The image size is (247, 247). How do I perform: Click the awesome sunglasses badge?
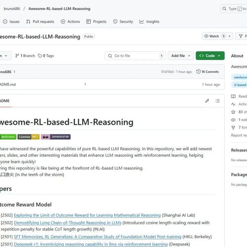56,137
